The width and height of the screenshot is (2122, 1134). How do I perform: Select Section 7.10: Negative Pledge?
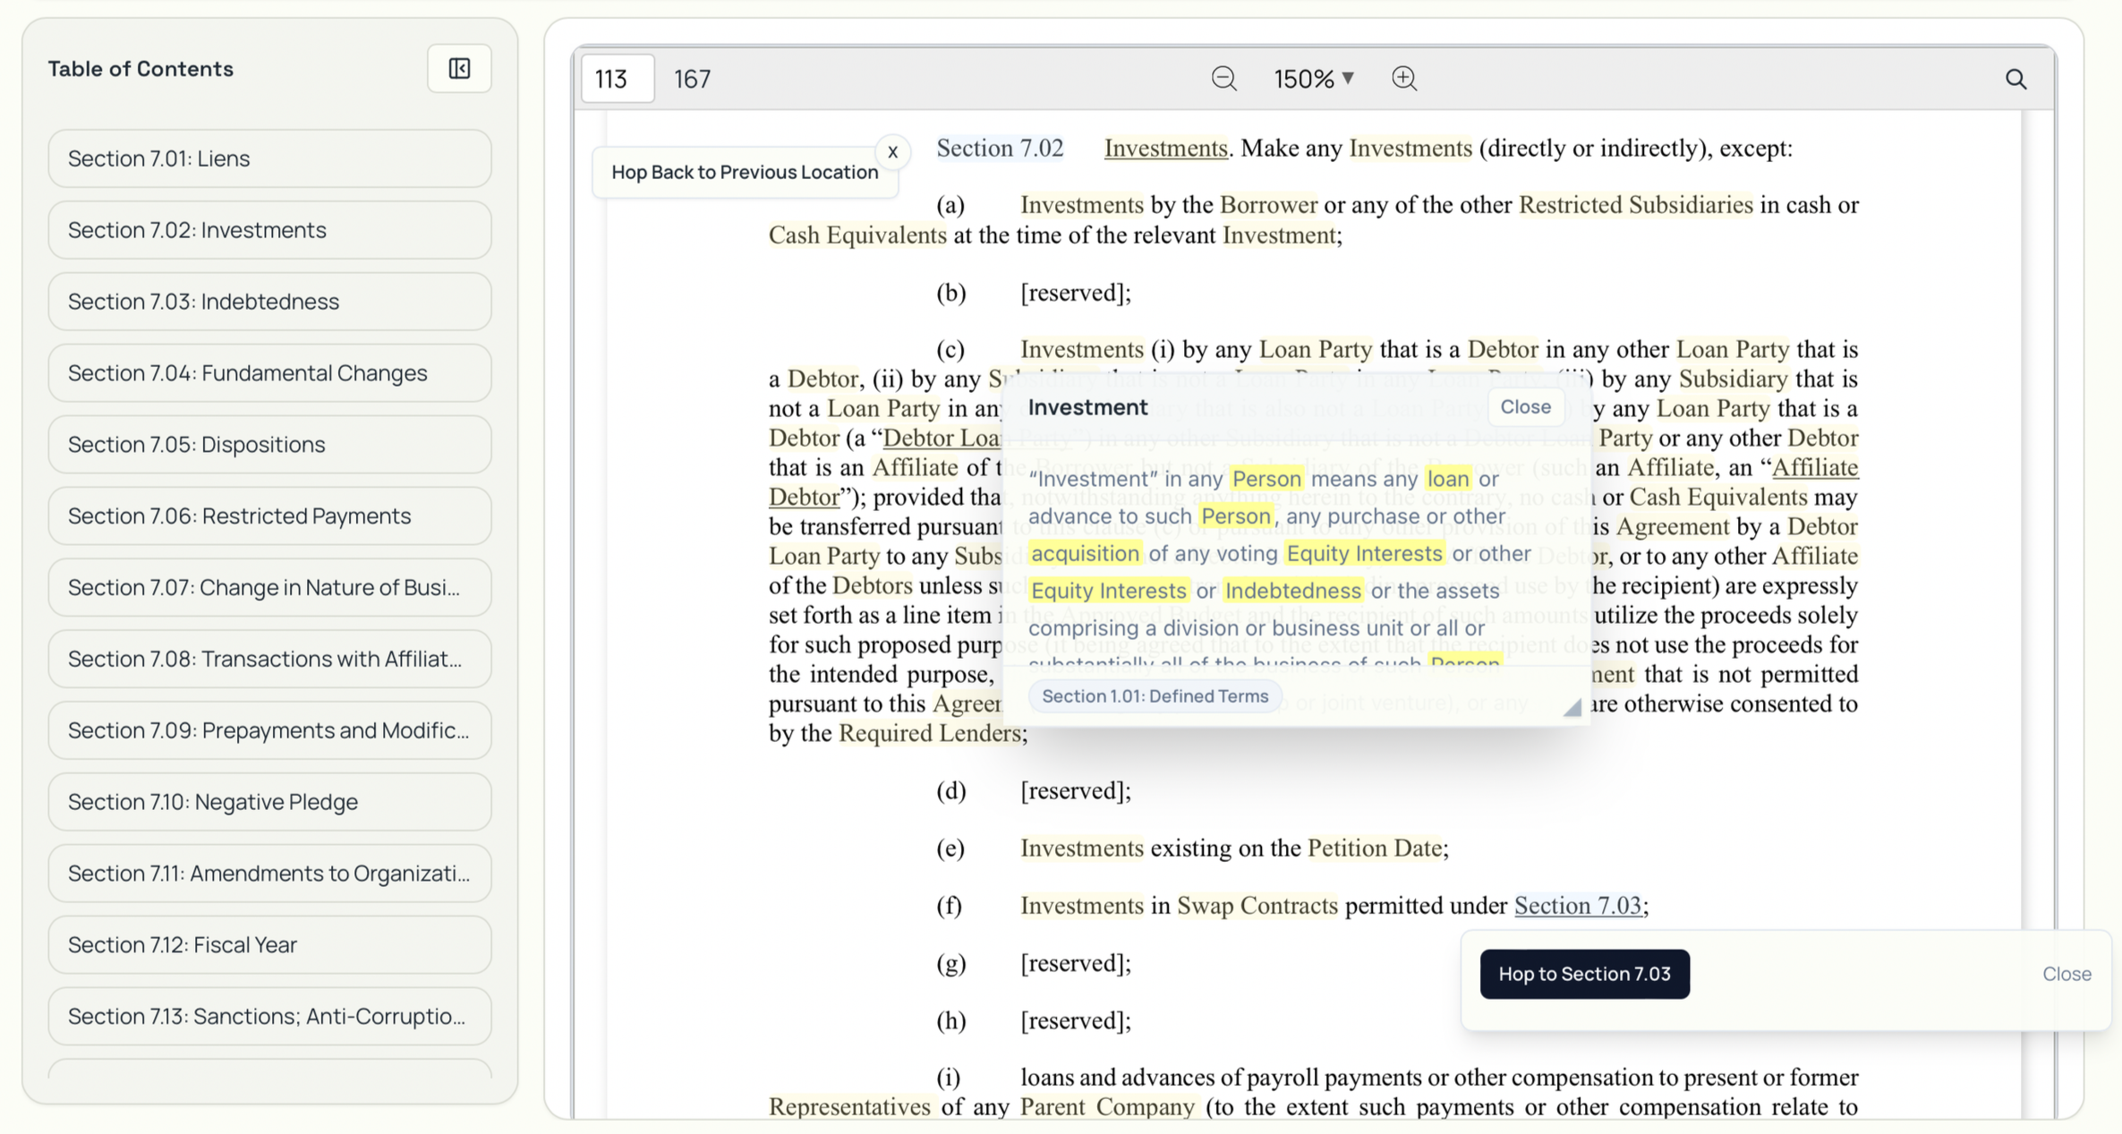point(268,802)
